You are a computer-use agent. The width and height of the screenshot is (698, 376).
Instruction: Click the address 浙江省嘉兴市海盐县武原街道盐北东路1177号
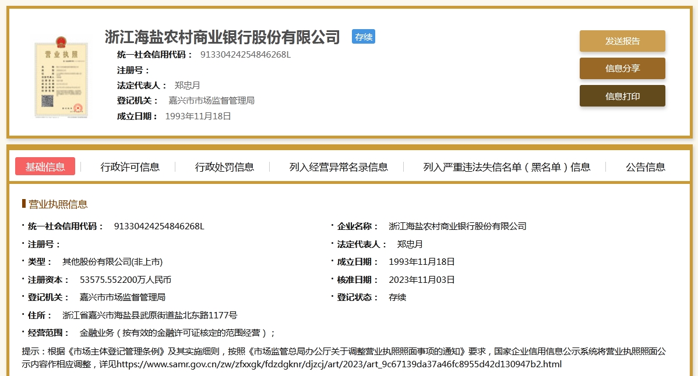click(150, 315)
